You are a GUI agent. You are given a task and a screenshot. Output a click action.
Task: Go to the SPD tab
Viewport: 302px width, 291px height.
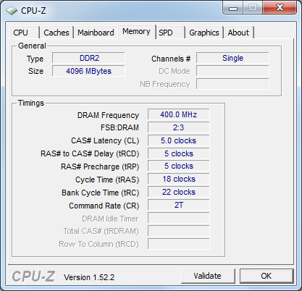click(x=170, y=33)
